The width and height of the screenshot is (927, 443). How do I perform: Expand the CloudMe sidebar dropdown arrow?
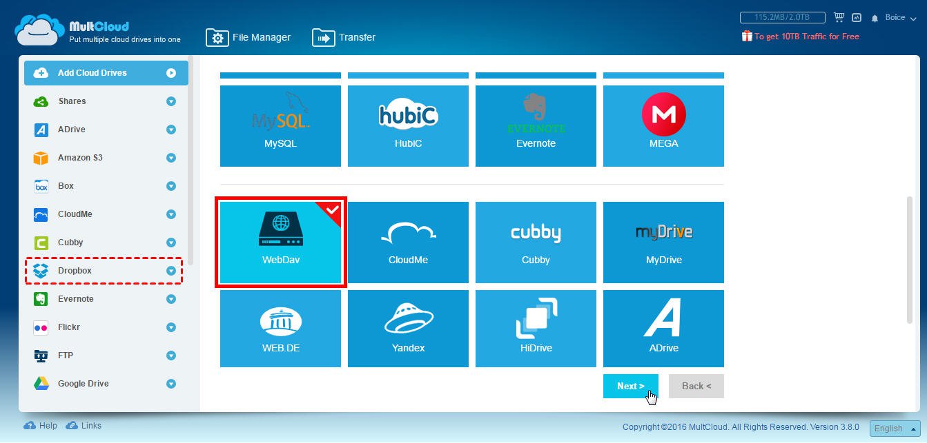171,214
